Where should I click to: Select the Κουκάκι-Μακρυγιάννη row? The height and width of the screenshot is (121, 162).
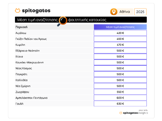click(81, 63)
